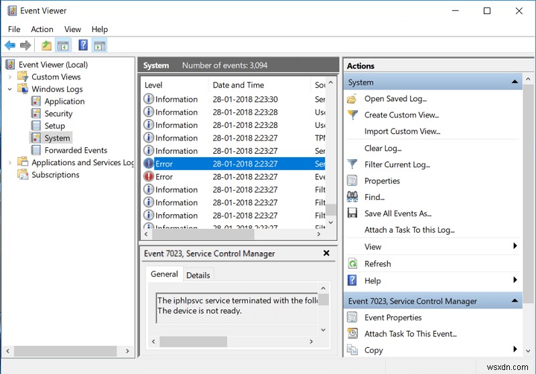The width and height of the screenshot is (536, 374).
Task: Select Information event with TPM source
Action: tap(234, 138)
